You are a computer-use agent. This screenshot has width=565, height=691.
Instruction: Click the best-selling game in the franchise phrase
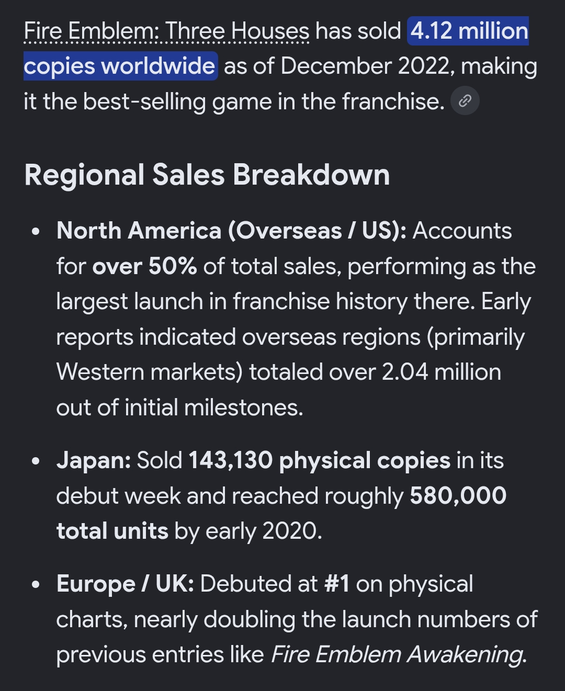[x=264, y=102]
